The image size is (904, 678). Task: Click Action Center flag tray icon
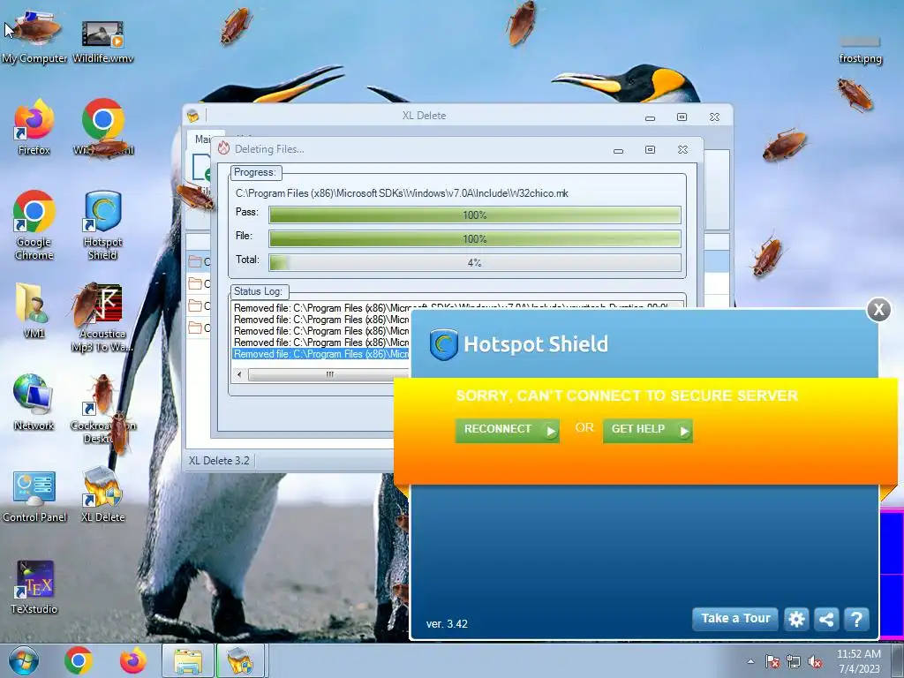(772, 662)
